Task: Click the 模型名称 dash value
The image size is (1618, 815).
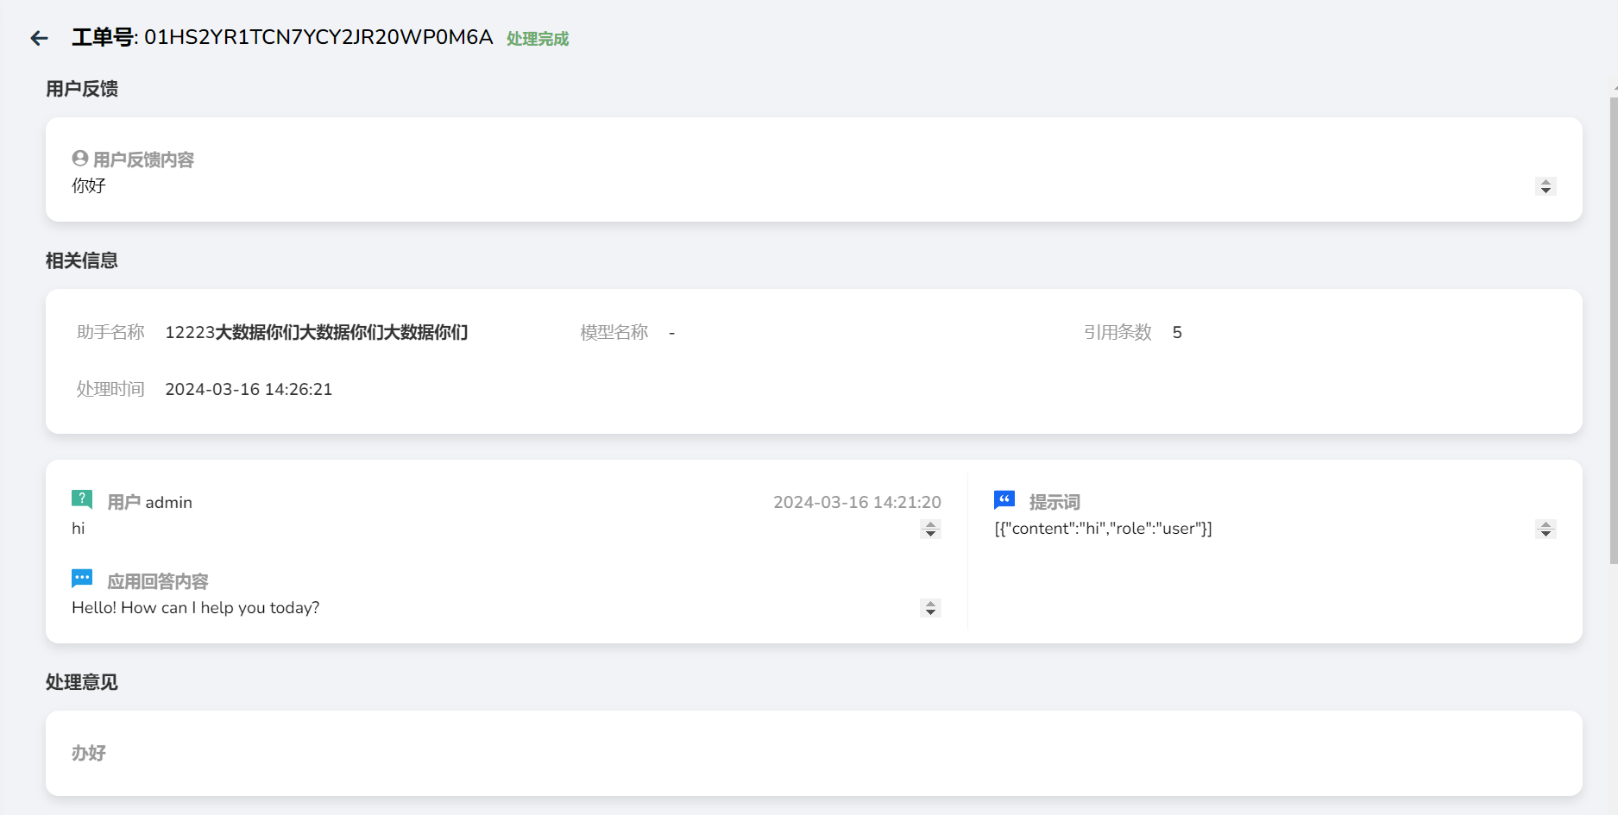Action: pos(672,332)
